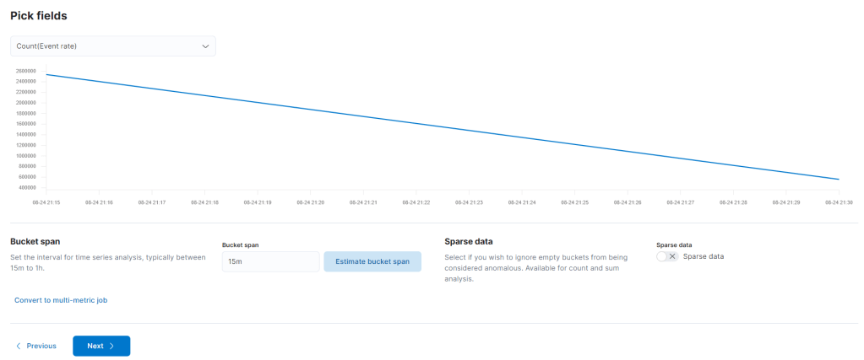Screen dimensions: 864x360
Task: Click the chevron arrow on the field selector
Action: tap(205, 46)
